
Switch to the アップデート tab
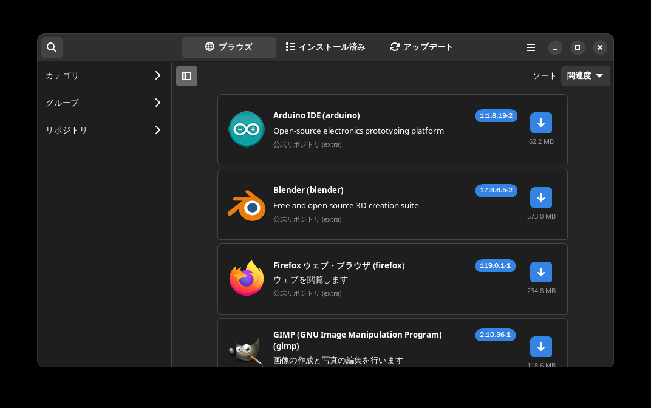pyautogui.click(x=421, y=47)
